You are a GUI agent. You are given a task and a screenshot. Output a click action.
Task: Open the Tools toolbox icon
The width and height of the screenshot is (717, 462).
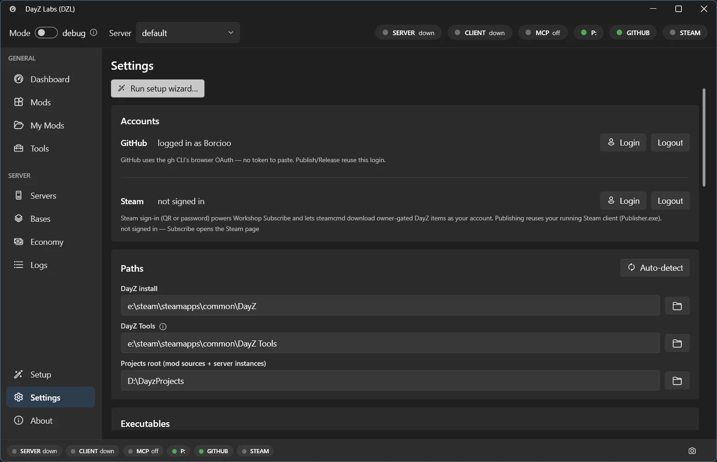[x=19, y=148]
